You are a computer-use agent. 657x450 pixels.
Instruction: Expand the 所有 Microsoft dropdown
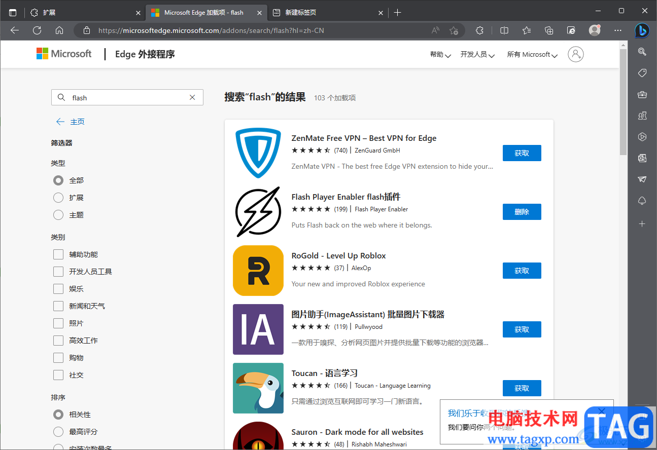[532, 55]
